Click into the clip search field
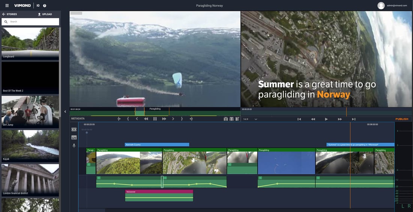The height and width of the screenshot is (212, 413). tap(30, 22)
